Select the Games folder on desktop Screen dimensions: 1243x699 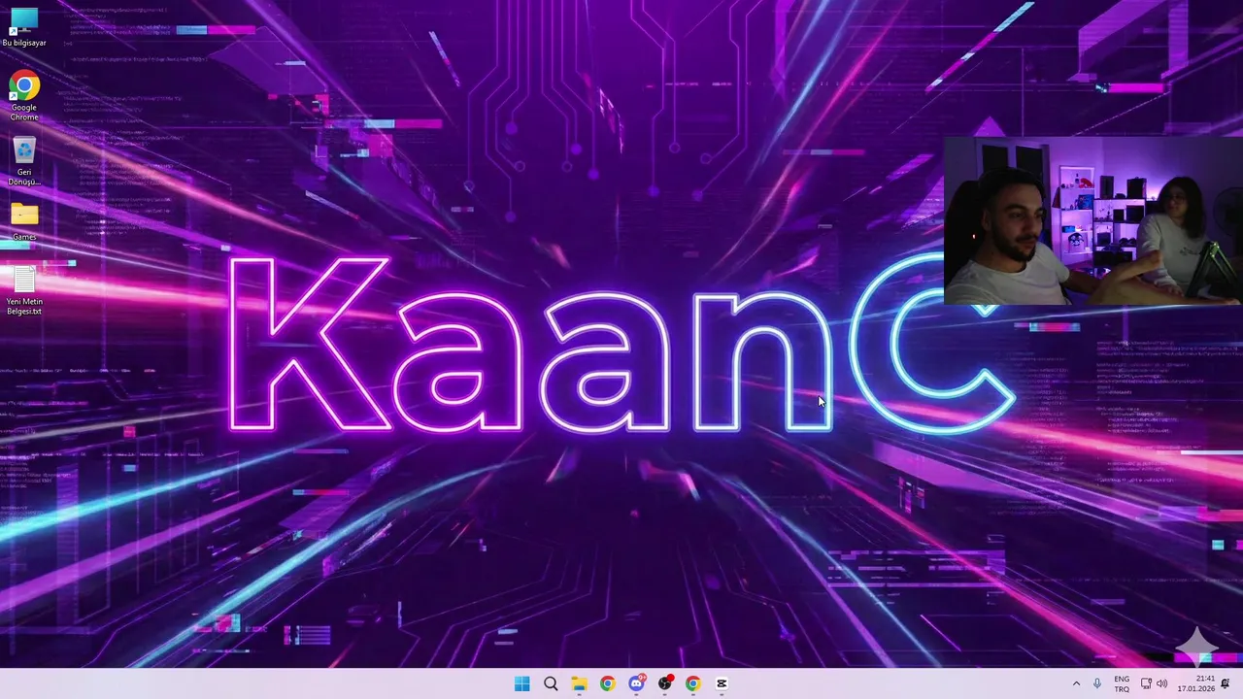(x=24, y=221)
